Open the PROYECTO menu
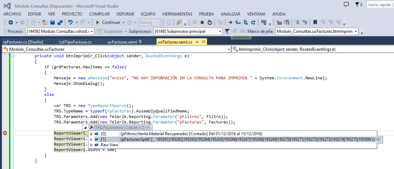 [x=72, y=14]
